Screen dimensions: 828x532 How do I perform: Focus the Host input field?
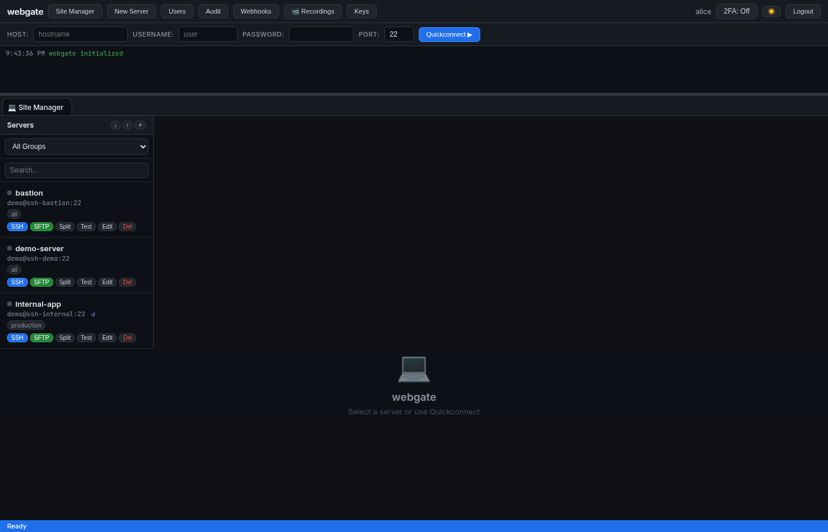[80, 34]
